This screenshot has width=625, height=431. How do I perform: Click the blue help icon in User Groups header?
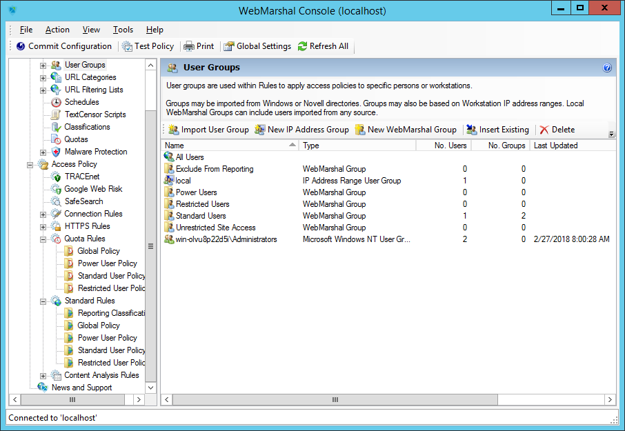click(607, 68)
